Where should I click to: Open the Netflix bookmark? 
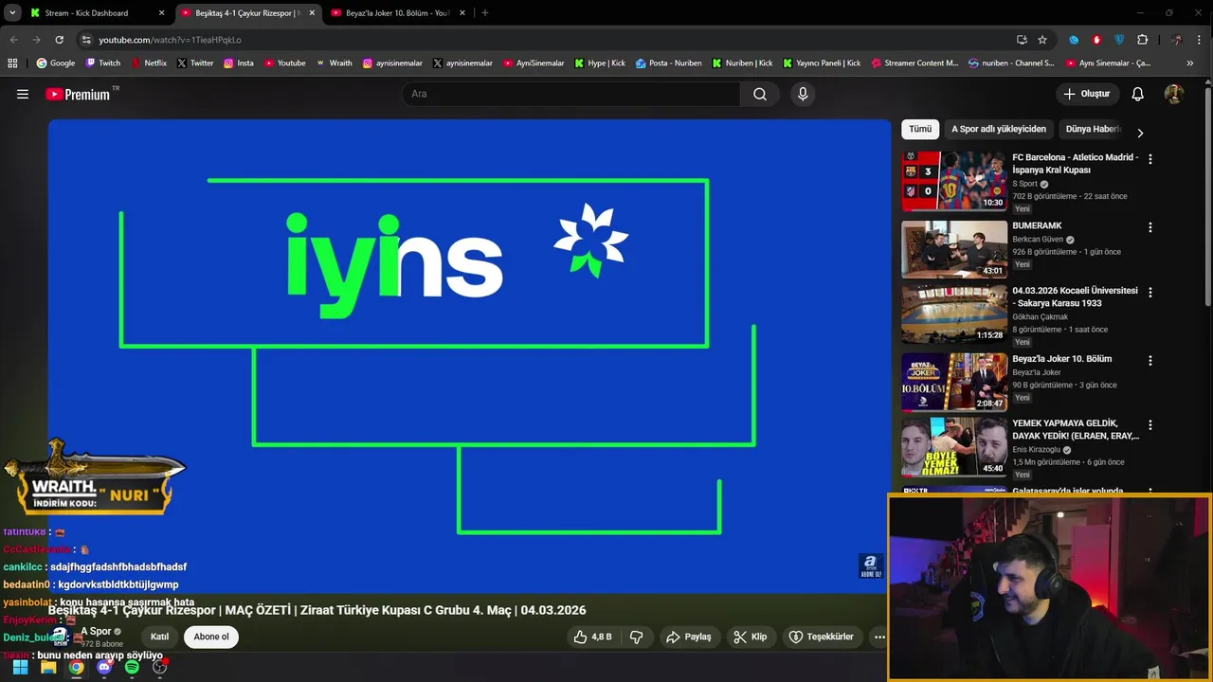149,63
